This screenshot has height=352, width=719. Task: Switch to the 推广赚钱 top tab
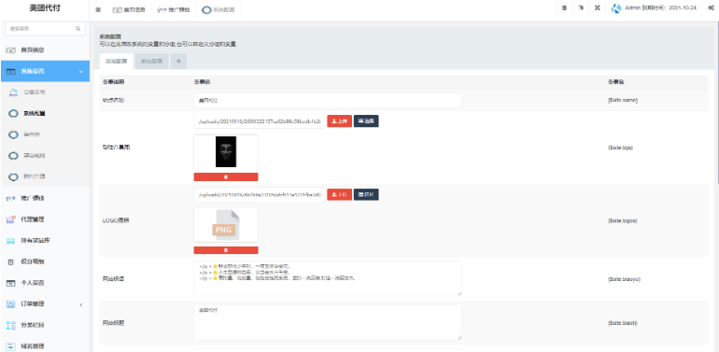(174, 9)
